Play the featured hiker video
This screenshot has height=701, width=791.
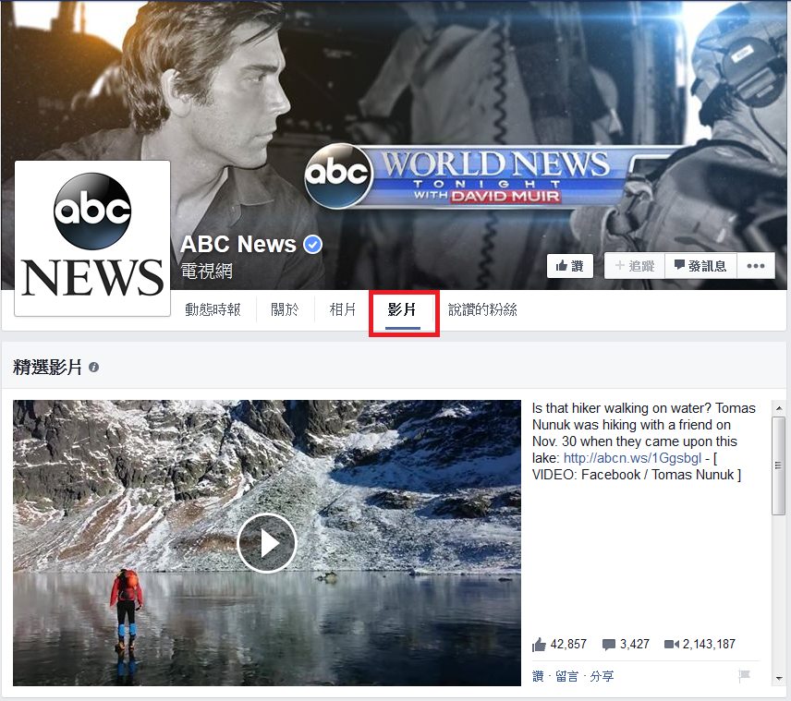click(x=267, y=543)
